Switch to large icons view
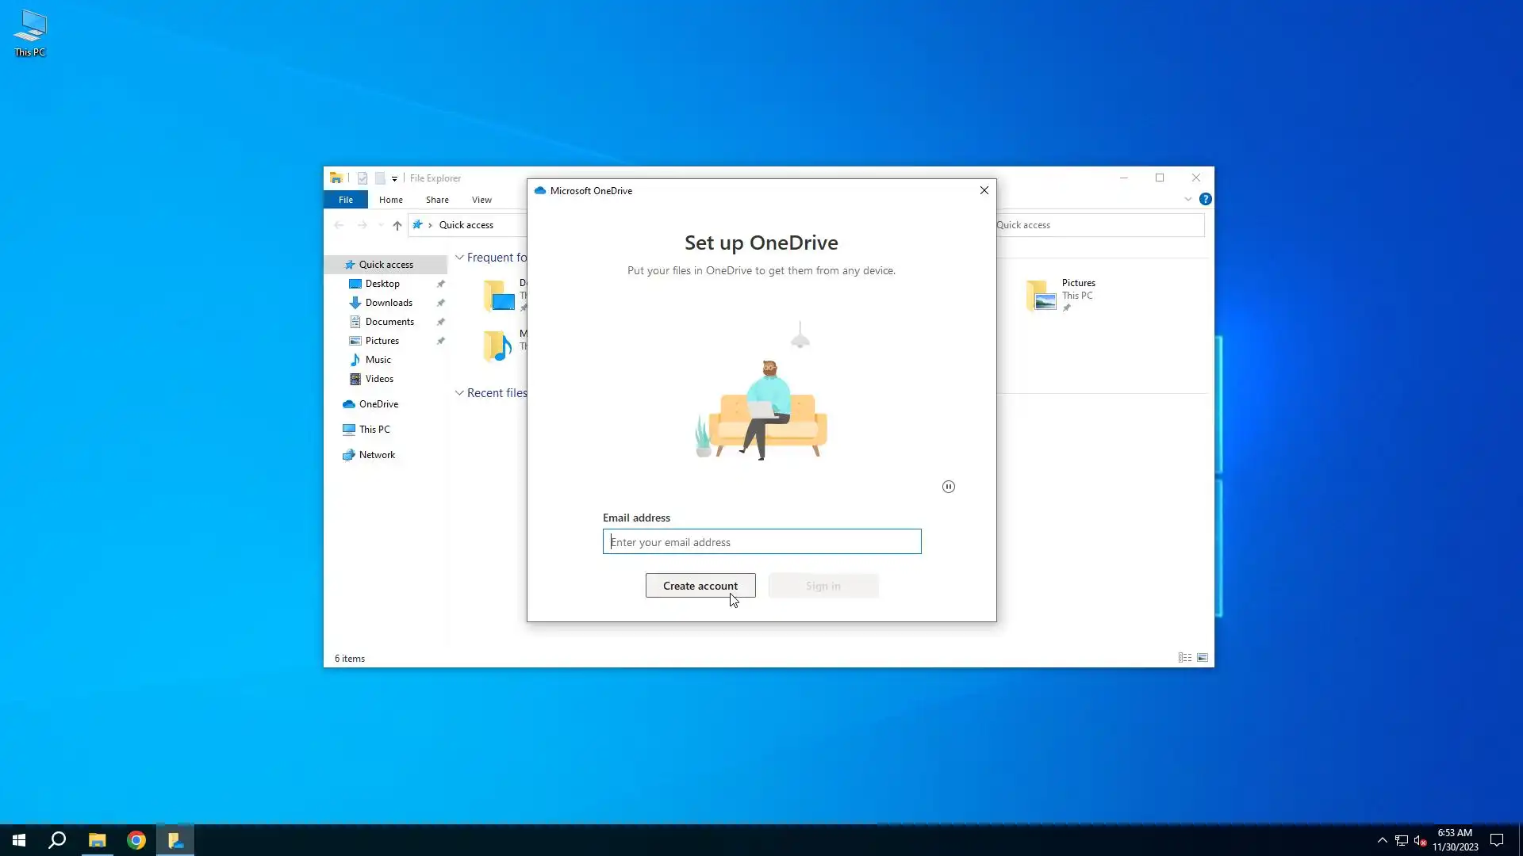This screenshot has height=856, width=1523. coord(1203,658)
